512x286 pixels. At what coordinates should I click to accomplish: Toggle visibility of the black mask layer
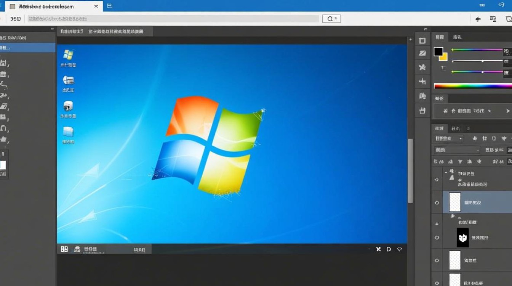pyautogui.click(x=437, y=237)
